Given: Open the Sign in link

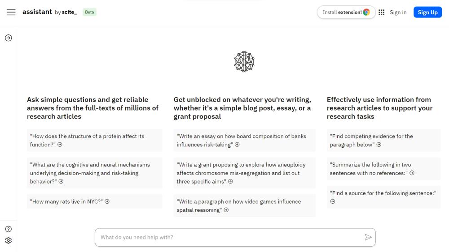Looking at the screenshot, I should (x=398, y=12).
